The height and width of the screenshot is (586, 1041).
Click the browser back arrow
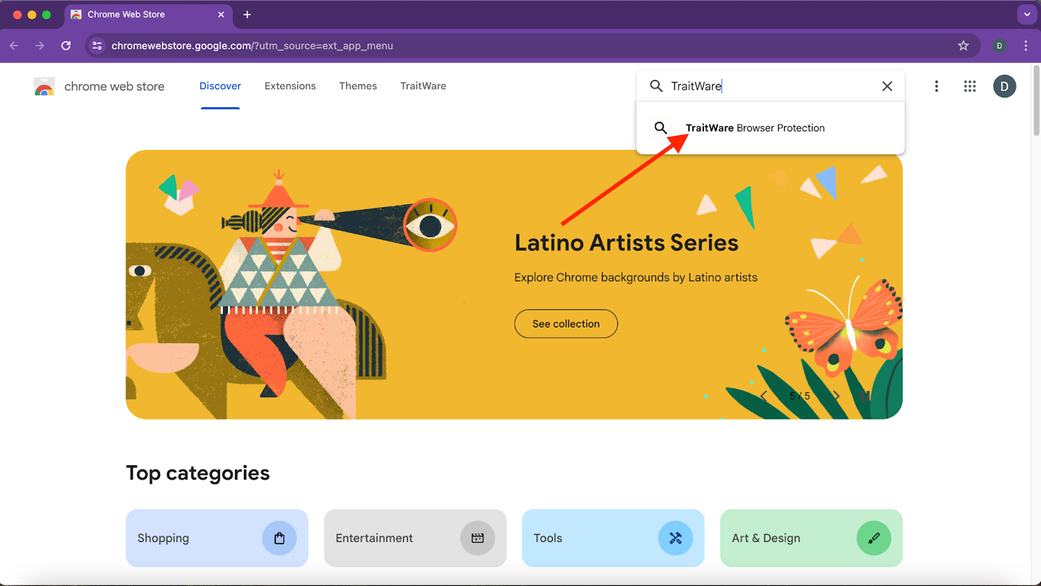[14, 45]
